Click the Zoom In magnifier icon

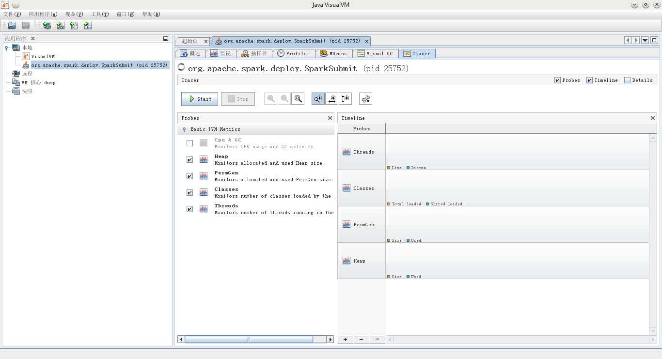pos(271,99)
